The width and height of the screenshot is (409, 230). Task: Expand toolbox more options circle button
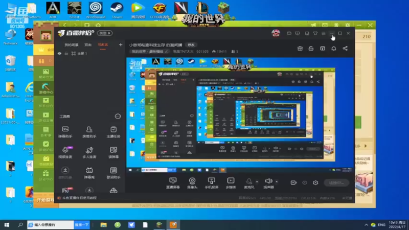click(x=118, y=117)
